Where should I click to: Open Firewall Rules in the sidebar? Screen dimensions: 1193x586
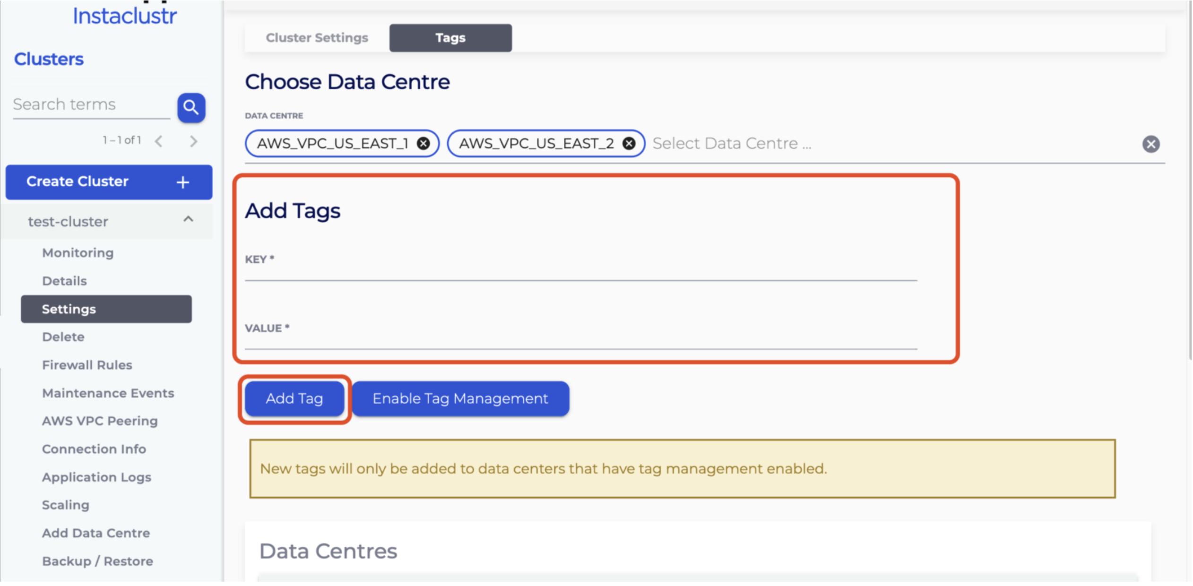click(87, 365)
